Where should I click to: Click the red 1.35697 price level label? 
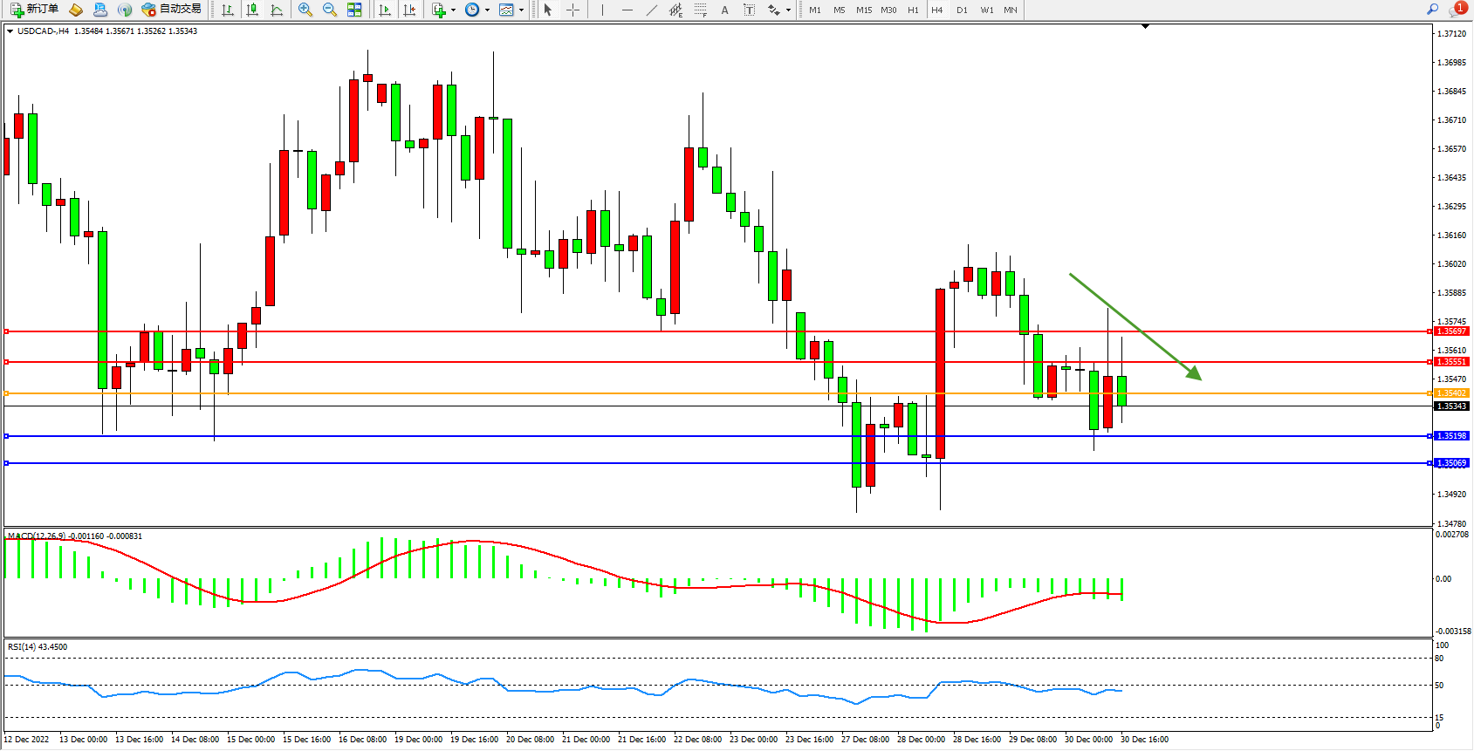click(1451, 331)
